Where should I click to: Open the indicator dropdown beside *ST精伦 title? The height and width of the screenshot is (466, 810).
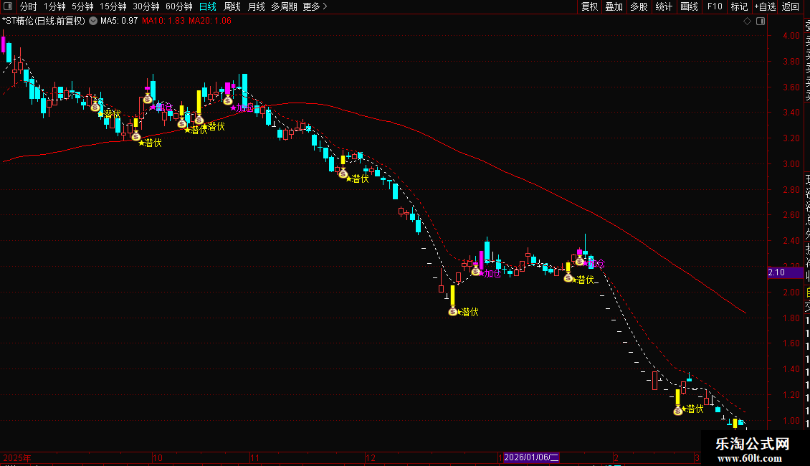[x=93, y=21]
